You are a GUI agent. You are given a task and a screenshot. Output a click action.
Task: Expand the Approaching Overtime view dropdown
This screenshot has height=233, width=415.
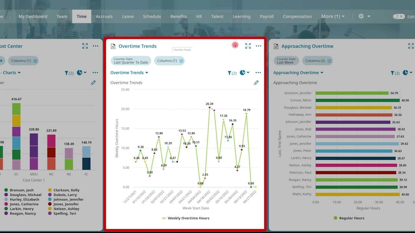(298, 73)
